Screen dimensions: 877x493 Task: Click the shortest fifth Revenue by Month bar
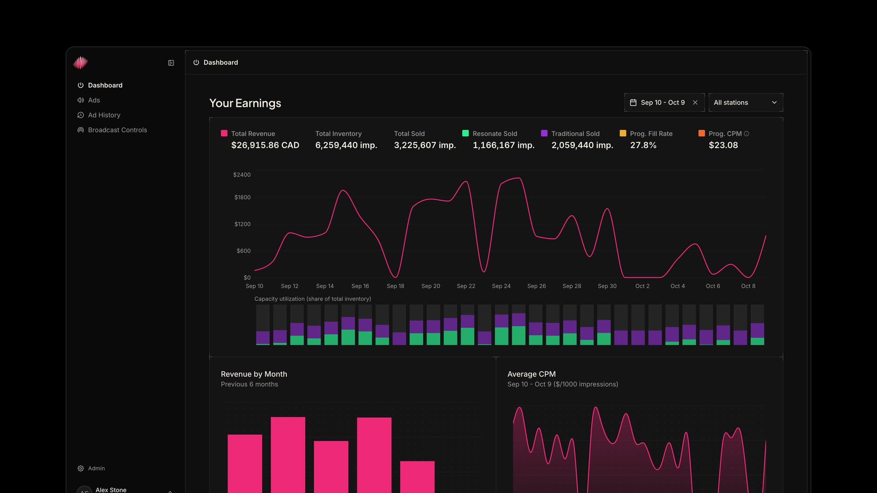tap(417, 477)
